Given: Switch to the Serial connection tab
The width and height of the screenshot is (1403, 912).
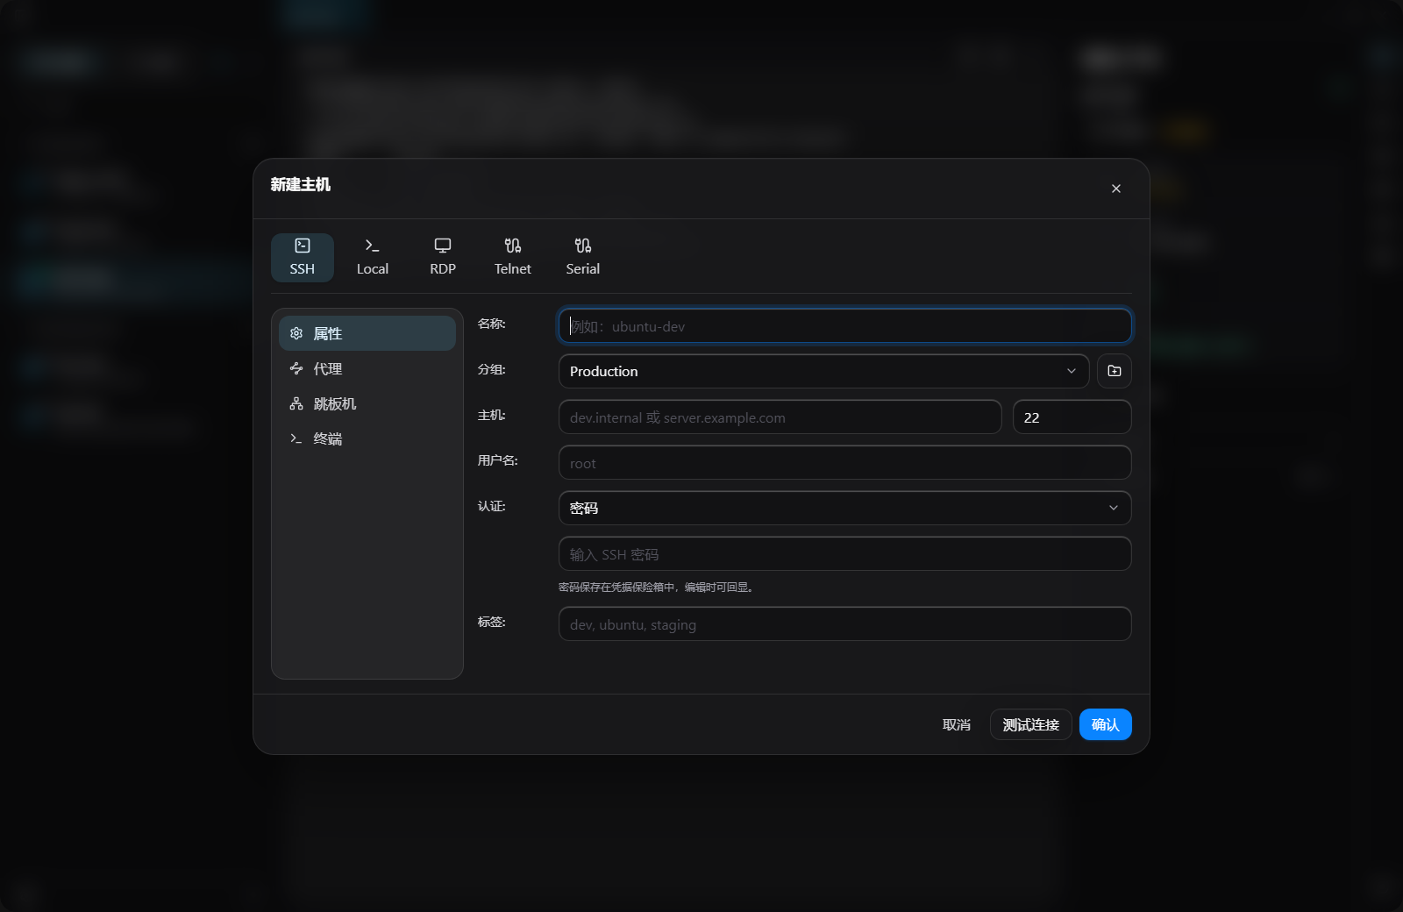Looking at the screenshot, I should [x=582, y=257].
